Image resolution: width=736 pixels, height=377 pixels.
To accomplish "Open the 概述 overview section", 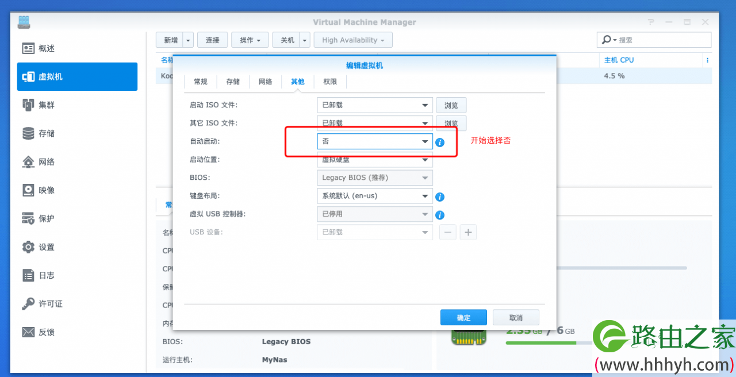I will pyautogui.click(x=77, y=48).
